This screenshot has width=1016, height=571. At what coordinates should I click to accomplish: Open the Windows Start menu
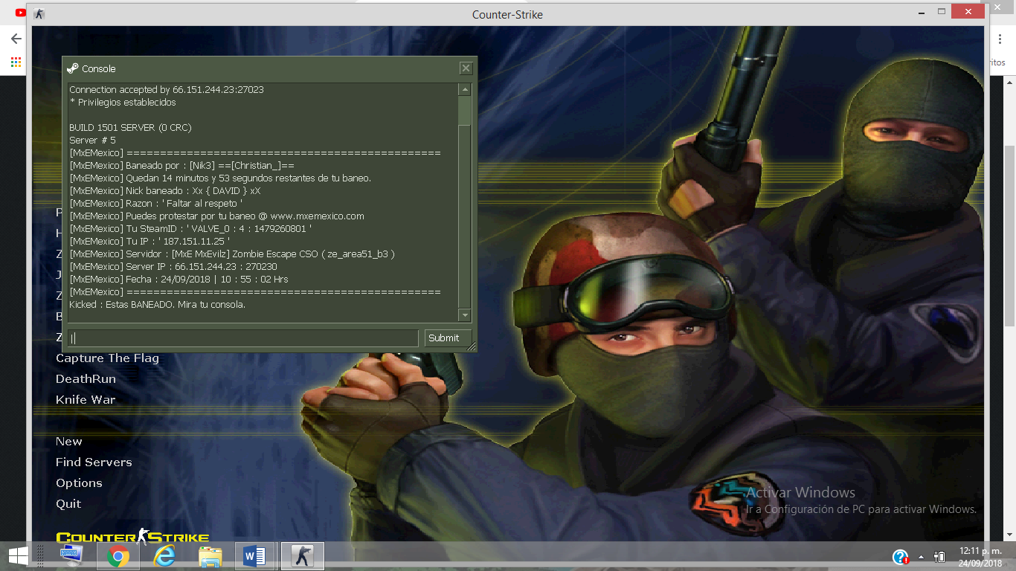(x=18, y=556)
